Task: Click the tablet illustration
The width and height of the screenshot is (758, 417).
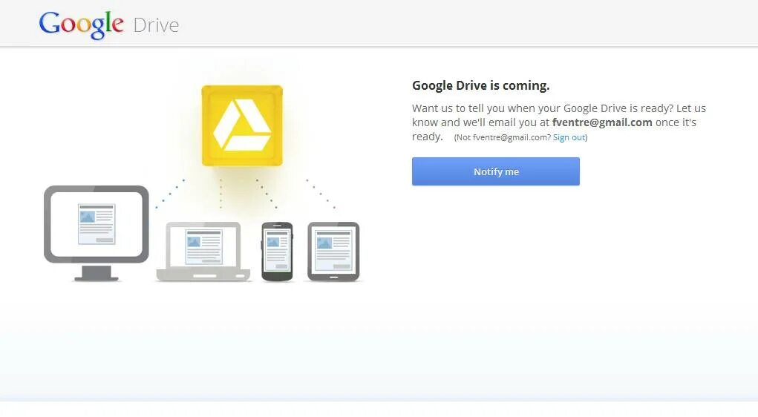Action: [x=333, y=252]
